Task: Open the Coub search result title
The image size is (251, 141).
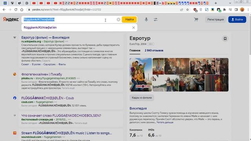Action: click(x=47, y=98)
